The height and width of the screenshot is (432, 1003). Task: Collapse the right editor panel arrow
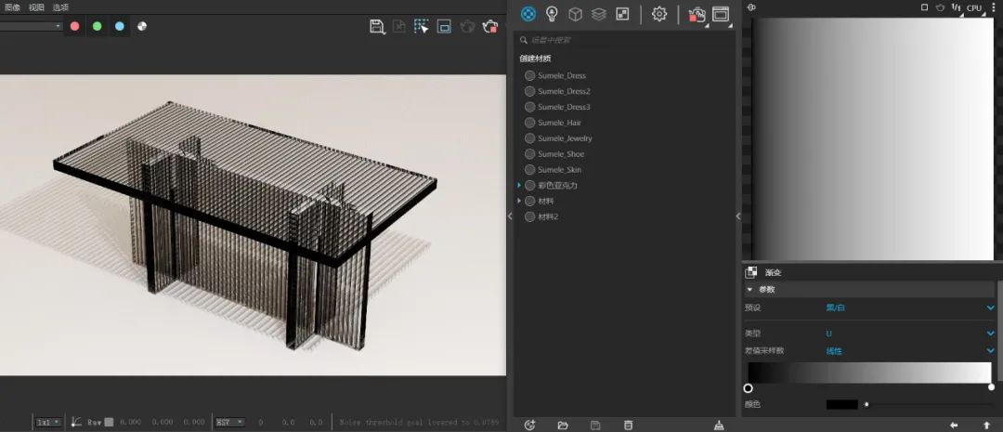[x=738, y=216]
